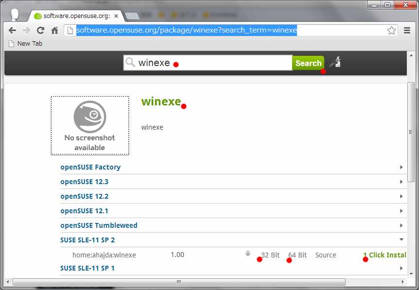
Task: Open the Chrome menu icon
Action: pos(407,31)
